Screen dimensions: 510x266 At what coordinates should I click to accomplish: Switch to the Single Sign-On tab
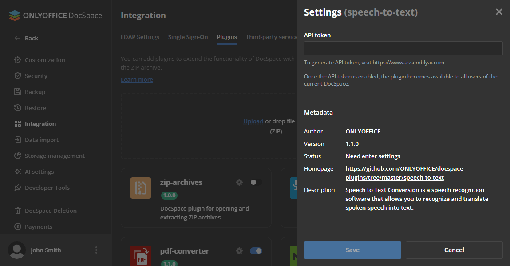tap(188, 37)
